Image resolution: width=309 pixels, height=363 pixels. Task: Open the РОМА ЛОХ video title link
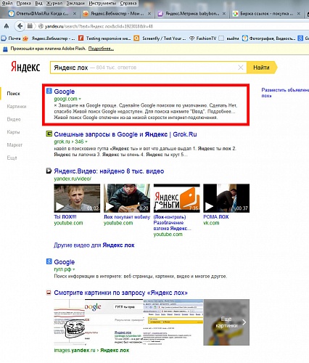pyautogui.click(x=216, y=217)
